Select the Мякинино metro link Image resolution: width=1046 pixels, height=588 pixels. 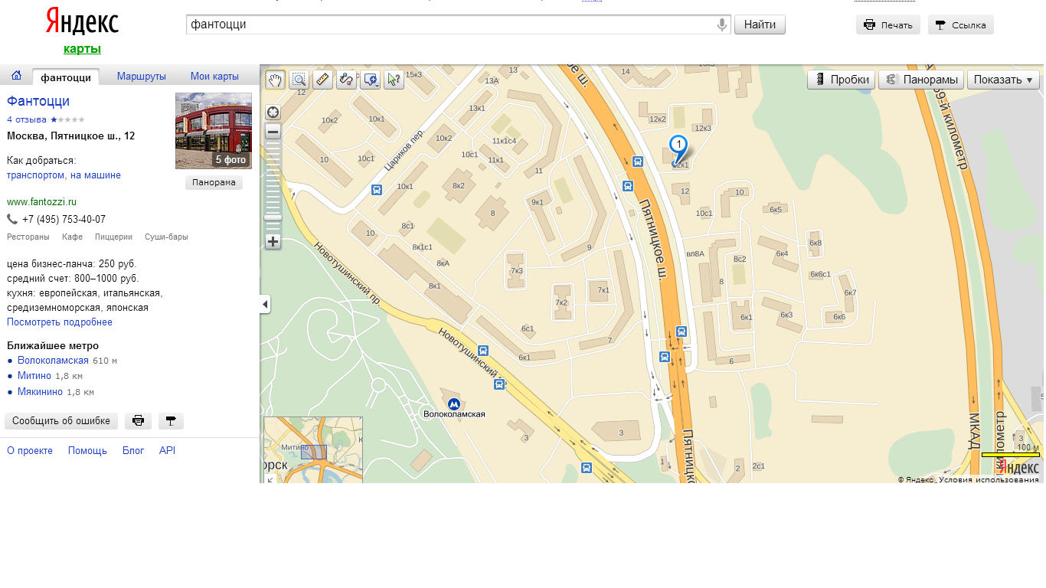tap(40, 392)
